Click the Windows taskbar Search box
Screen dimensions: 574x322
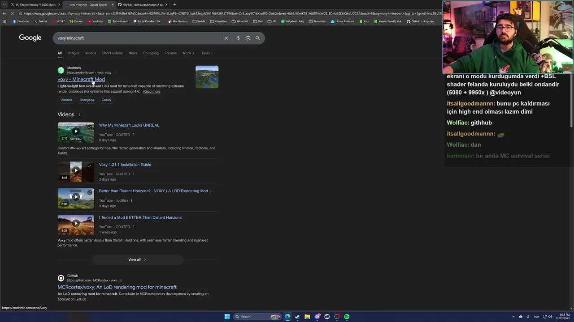point(257,317)
